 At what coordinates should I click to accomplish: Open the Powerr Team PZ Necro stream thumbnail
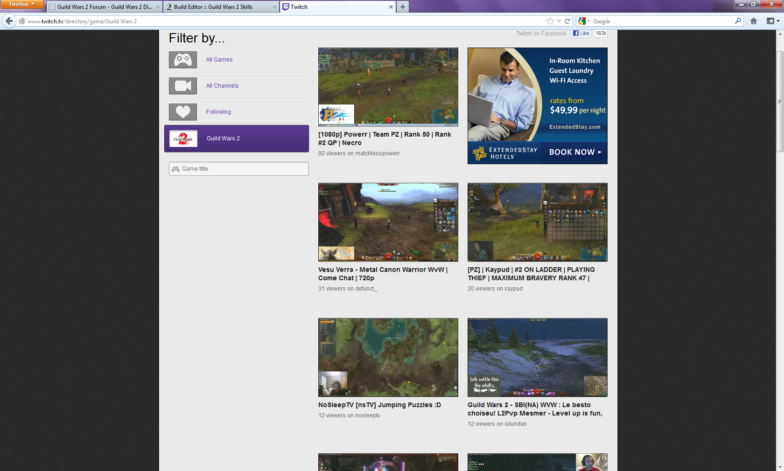click(388, 87)
